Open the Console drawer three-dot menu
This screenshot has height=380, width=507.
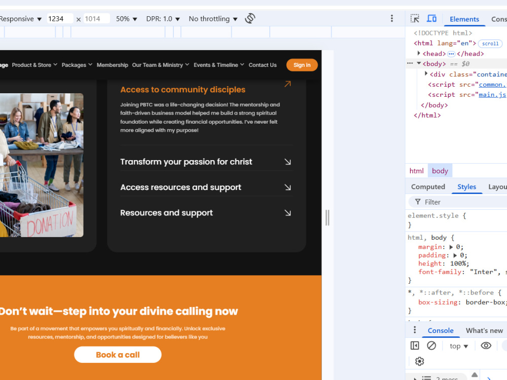415,330
